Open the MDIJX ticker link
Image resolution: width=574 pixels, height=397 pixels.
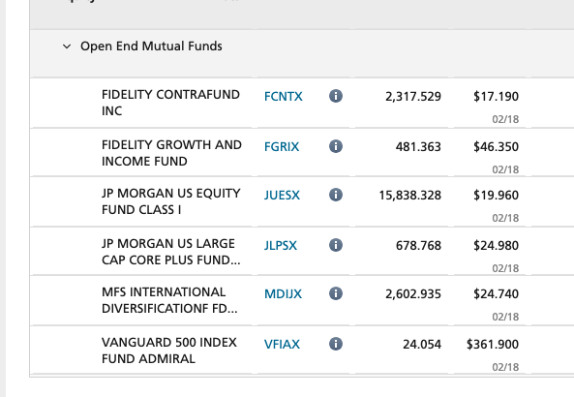(283, 293)
